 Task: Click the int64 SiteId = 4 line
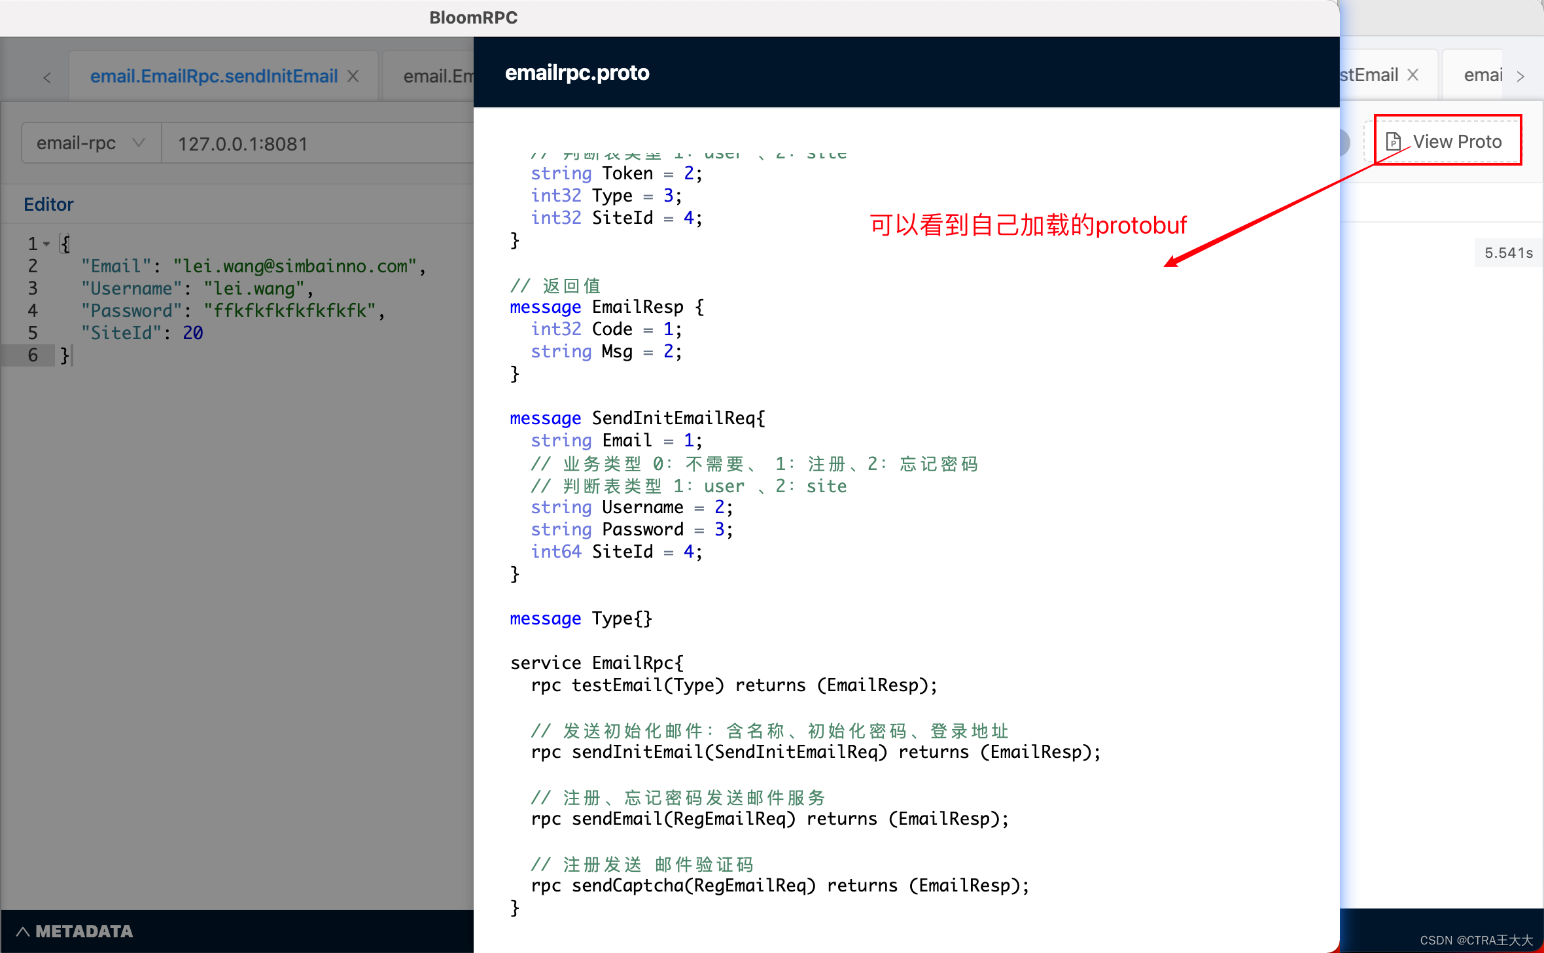(617, 551)
